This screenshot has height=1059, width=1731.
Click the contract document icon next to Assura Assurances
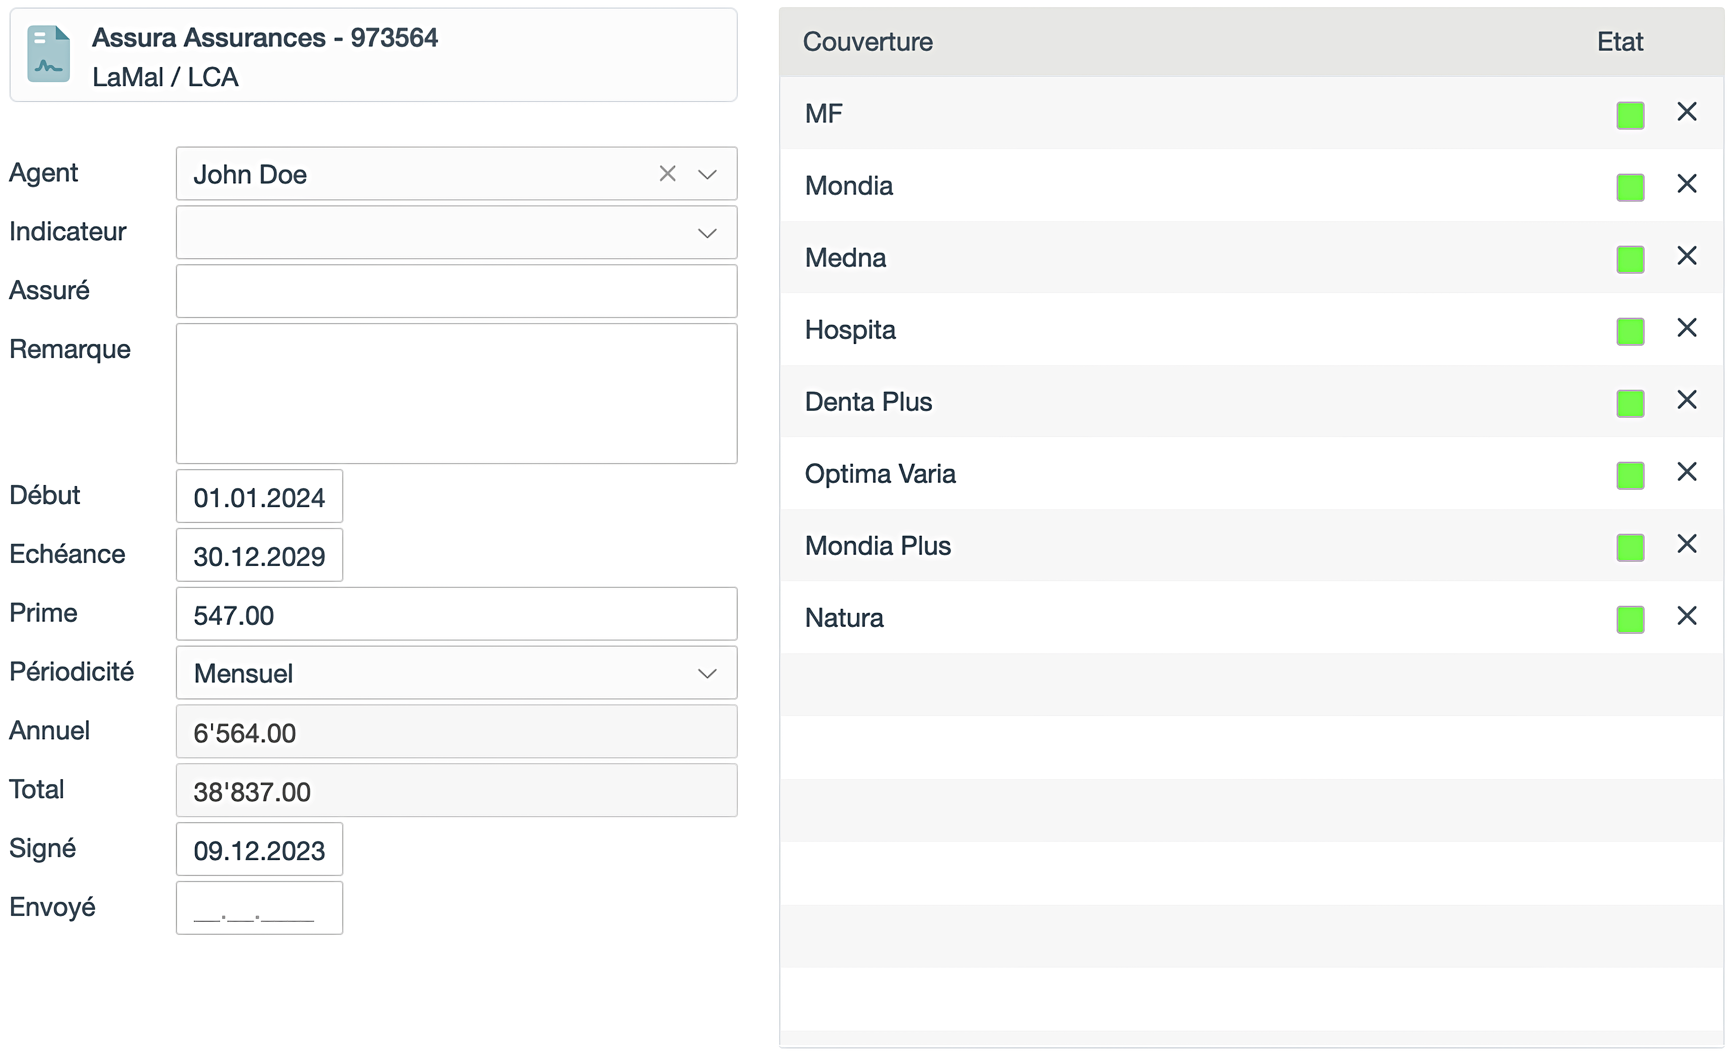click(48, 54)
